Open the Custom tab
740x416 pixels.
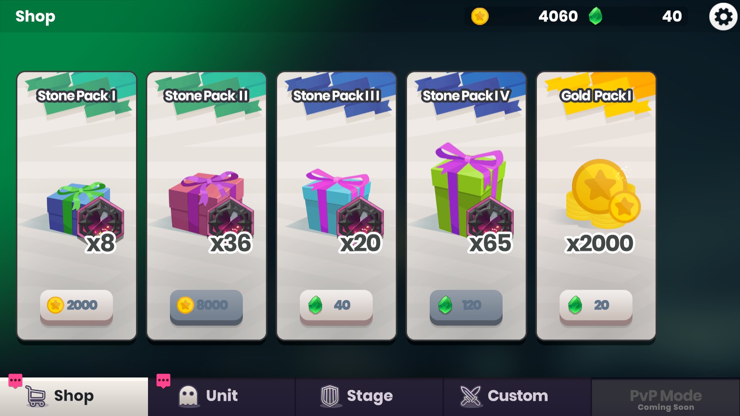tap(517, 396)
